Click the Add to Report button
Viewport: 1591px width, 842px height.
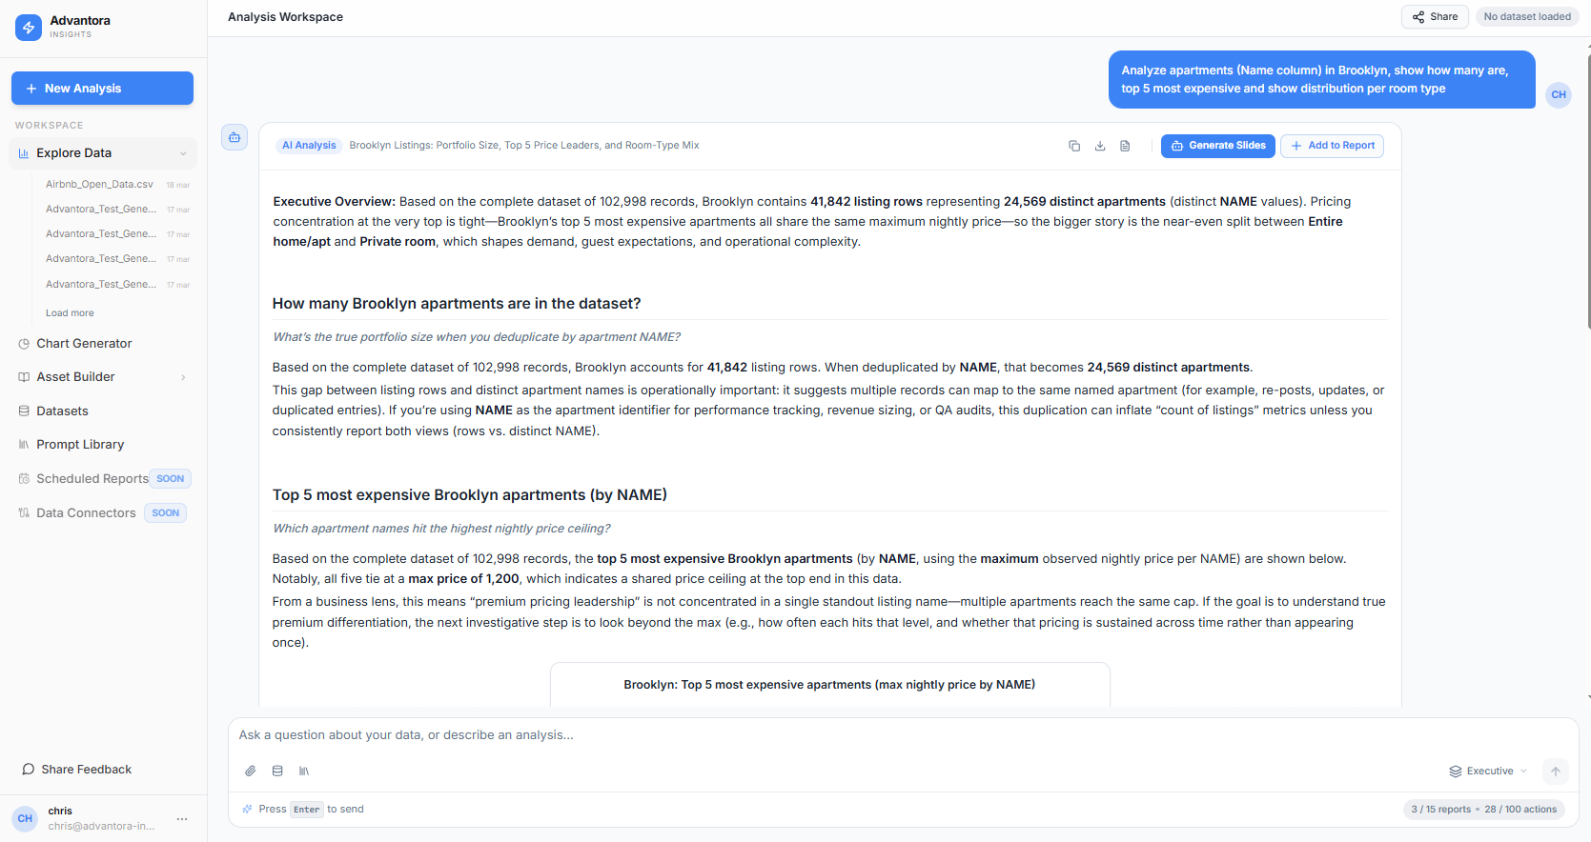(1332, 146)
